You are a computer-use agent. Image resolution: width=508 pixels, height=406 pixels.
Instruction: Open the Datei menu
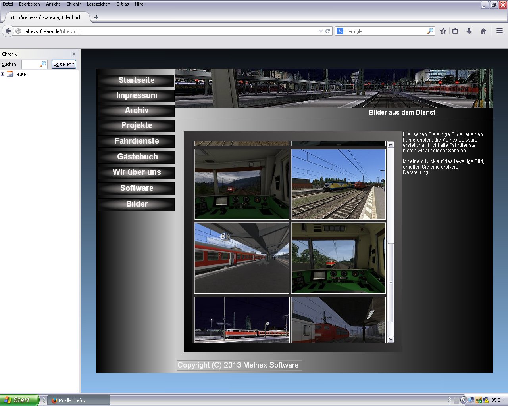[x=8, y=4]
